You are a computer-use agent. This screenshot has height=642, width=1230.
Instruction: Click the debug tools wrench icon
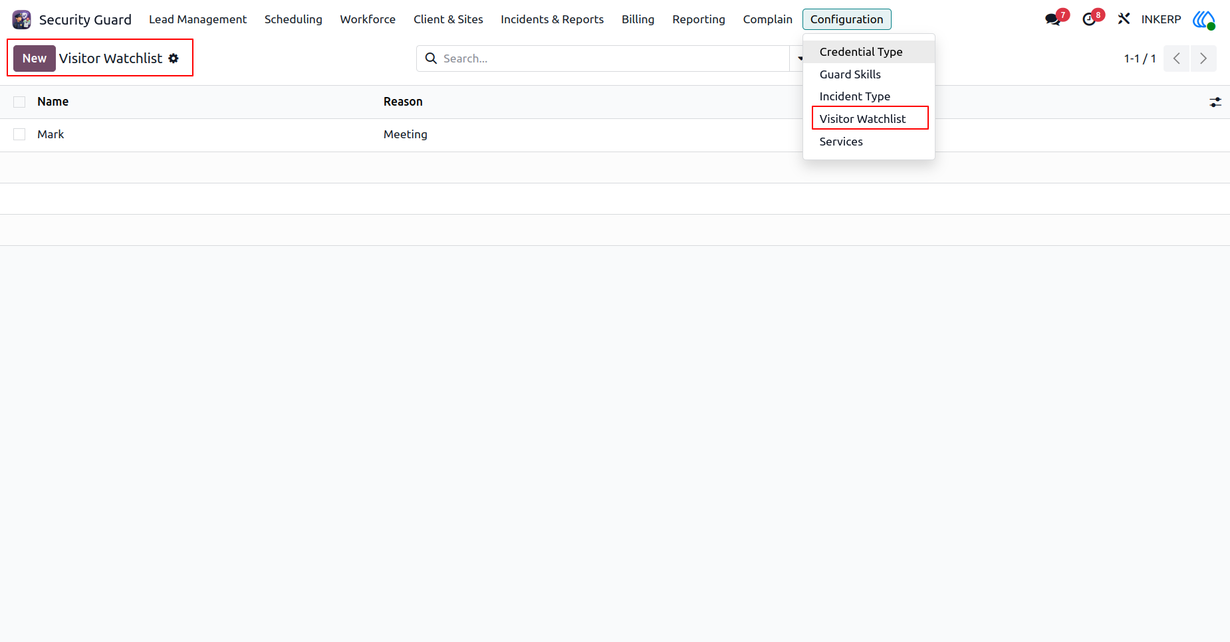(x=1124, y=19)
